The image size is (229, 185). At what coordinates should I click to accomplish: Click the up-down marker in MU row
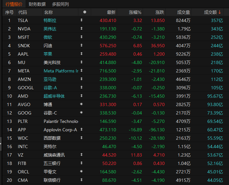coord(82,62)
